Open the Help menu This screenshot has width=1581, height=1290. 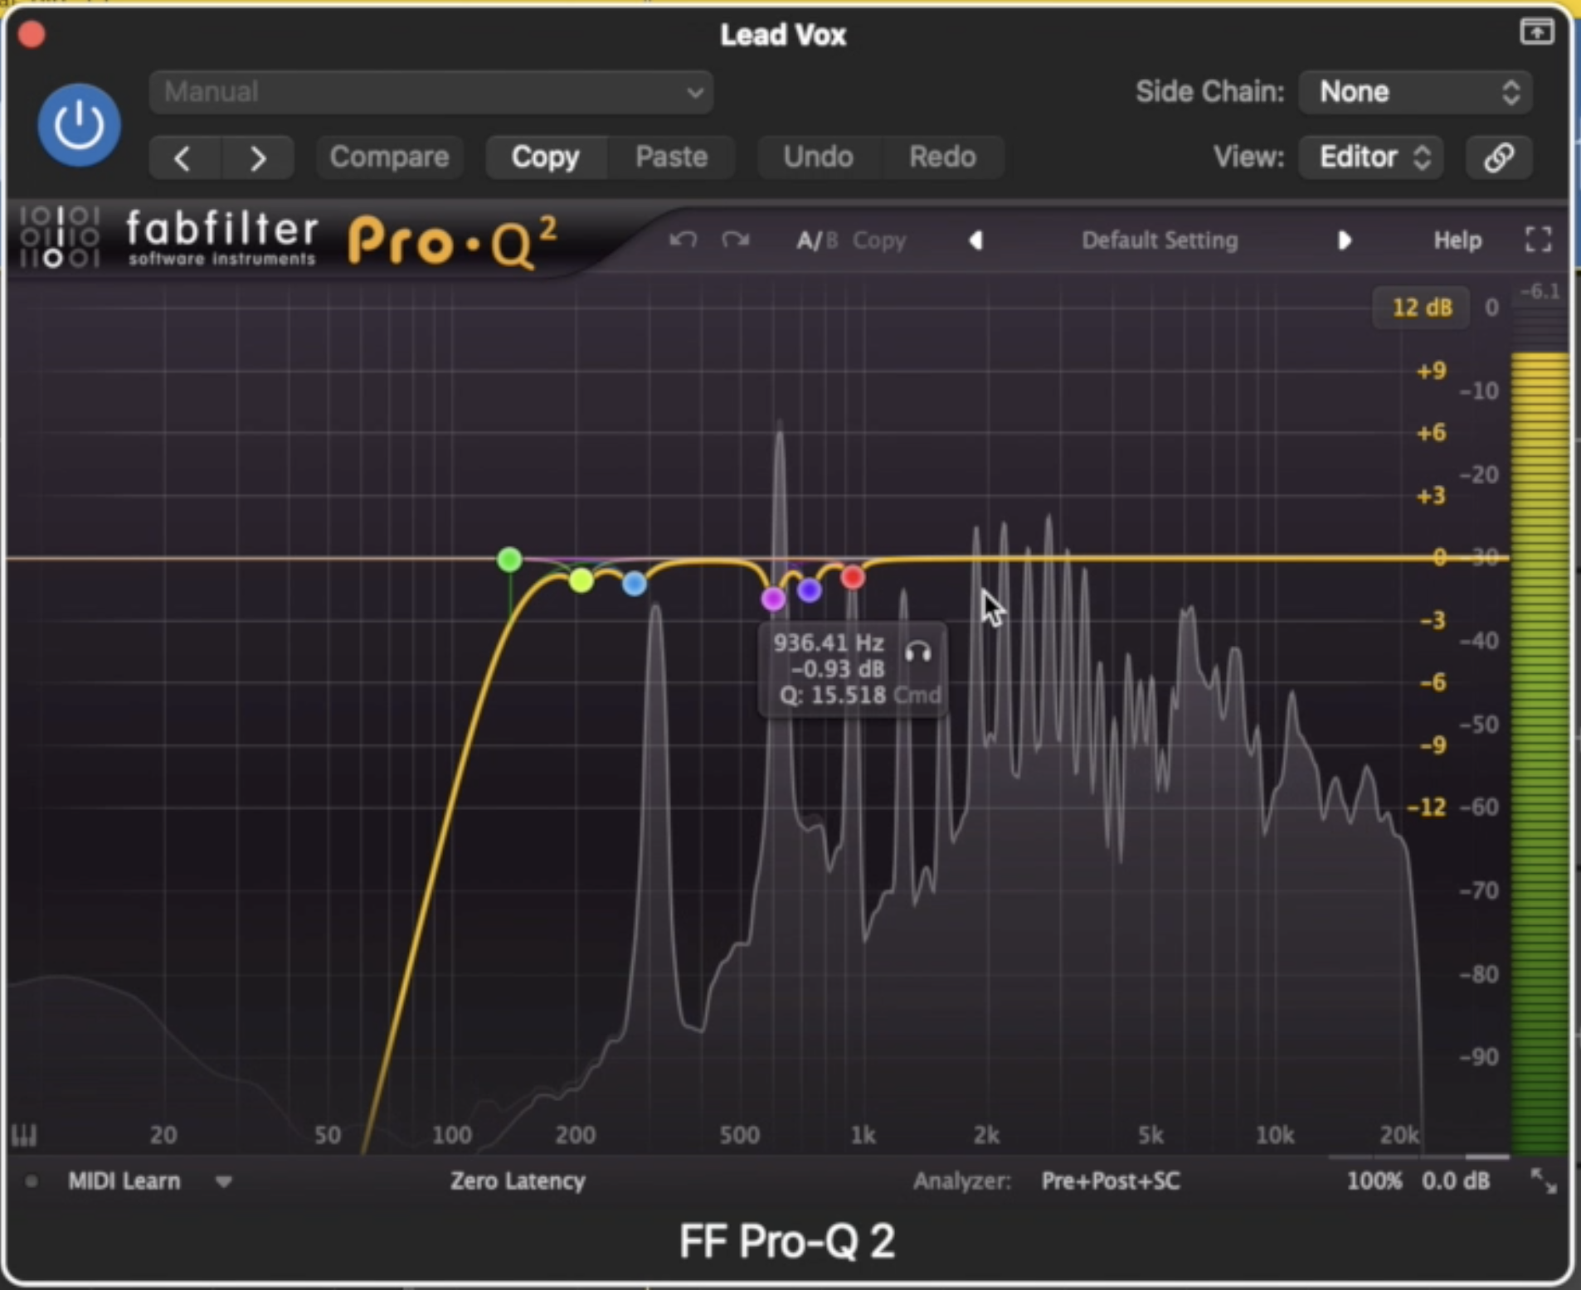coord(1457,240)
